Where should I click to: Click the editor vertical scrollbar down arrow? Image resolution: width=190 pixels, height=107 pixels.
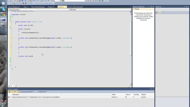131,84
